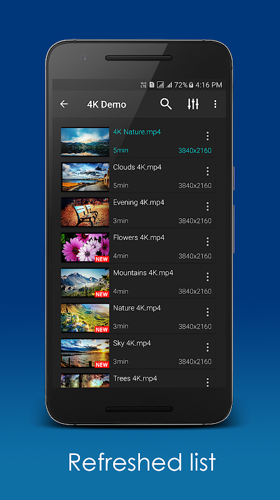Open the search magnifier icon
The width and height of the screenshot is (280, 500).
tap(166, 104)
